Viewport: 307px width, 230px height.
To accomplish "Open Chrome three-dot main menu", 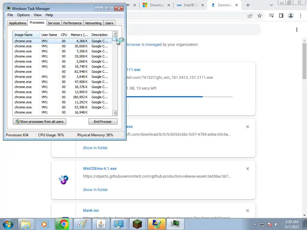I will tap(300, 16).
